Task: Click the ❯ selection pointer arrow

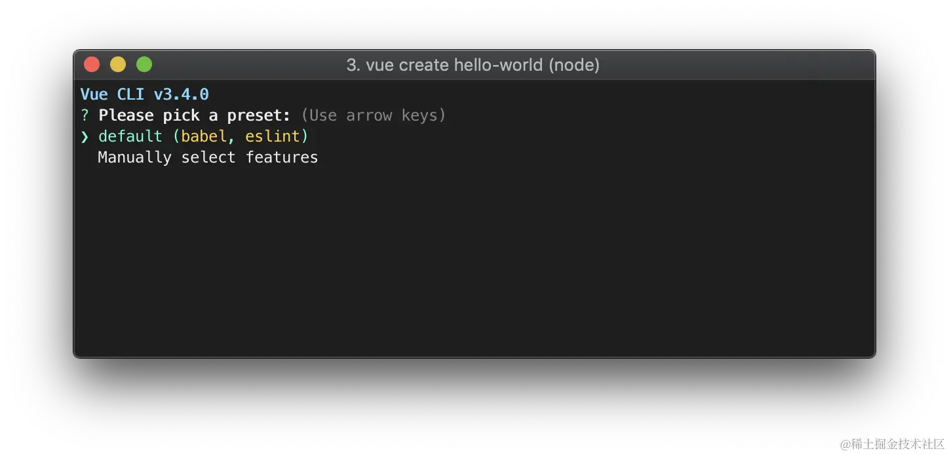Action: [85, 136]
